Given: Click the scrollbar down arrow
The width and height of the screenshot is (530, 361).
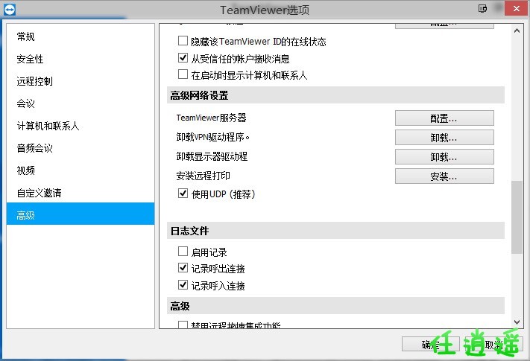Looking at the screenshot, I should (x=517, y=322).
